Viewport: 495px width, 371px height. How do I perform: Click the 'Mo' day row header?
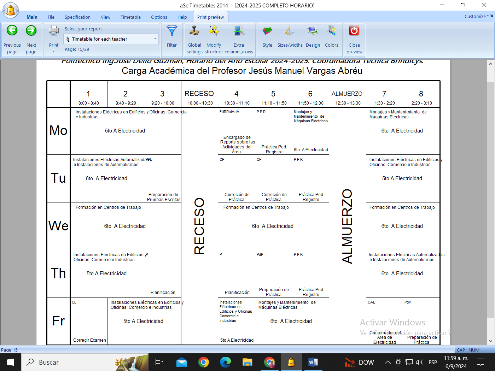point(58,130)
